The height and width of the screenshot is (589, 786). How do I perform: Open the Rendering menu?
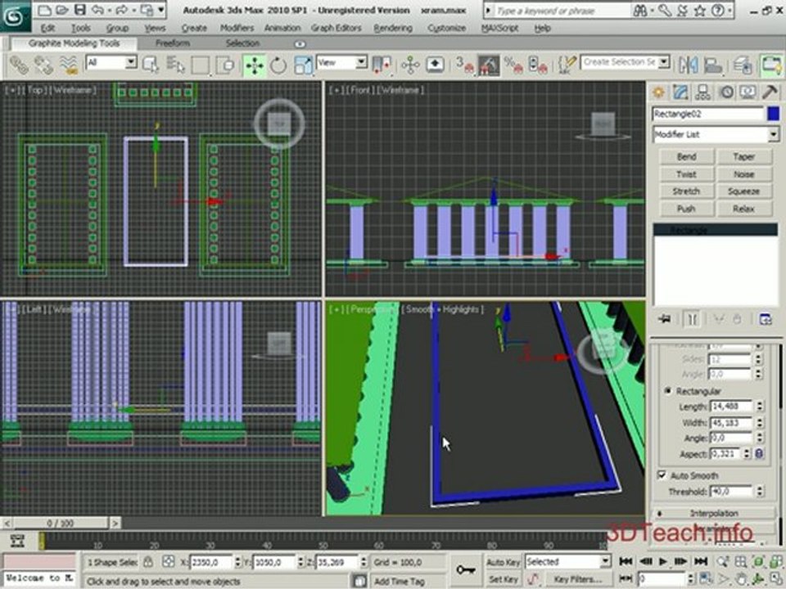pos(393,29)
